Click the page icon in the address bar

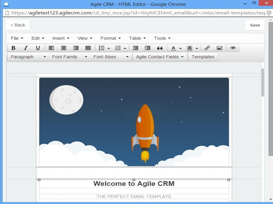pyautogui.click(x=7, y=13)
